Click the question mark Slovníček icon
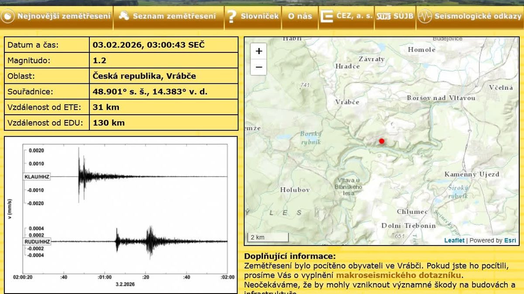Image resolution: width=524 pixels, height=294 pixels. [x=231, y=17]
